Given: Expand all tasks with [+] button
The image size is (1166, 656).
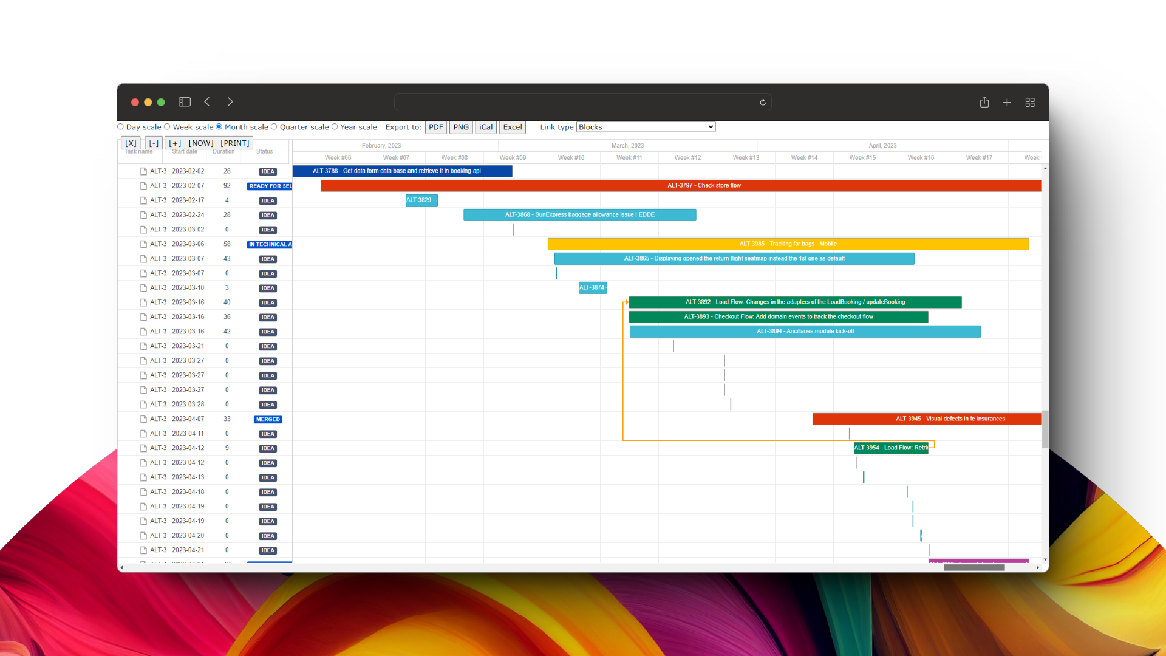Looking at the screenshot, I should click(x=175, y=143).
